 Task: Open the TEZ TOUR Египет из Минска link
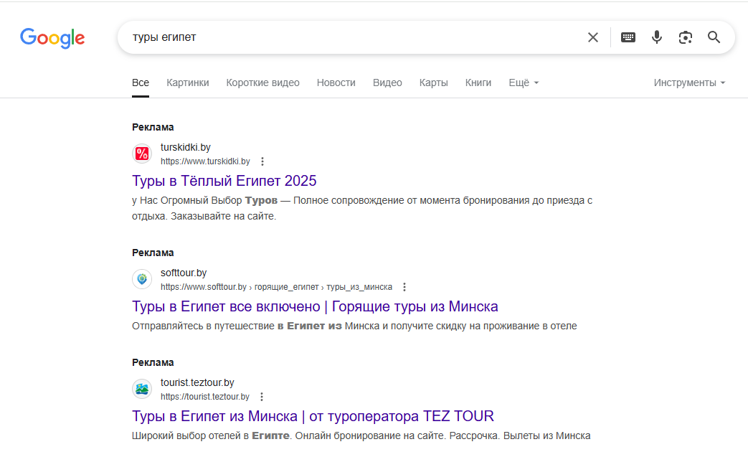coord(313,416)
